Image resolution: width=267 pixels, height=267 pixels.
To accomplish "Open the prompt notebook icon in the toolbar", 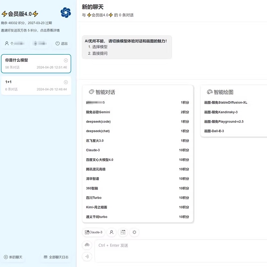I will [123, 232].
